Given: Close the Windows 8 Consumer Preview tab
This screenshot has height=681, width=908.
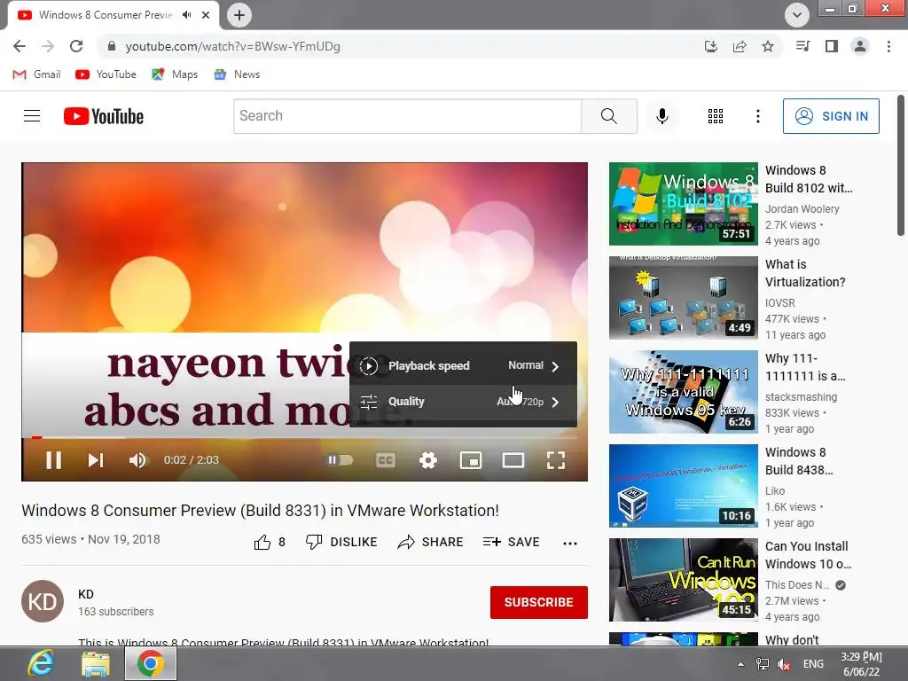Looking at the screenshot, I should [206, 15].
